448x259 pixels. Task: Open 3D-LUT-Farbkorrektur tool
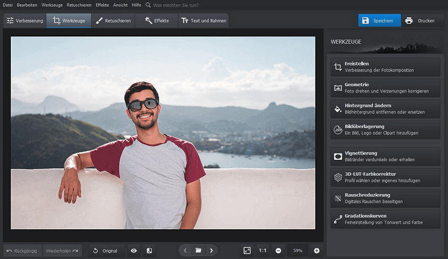(x=385, y=177)
